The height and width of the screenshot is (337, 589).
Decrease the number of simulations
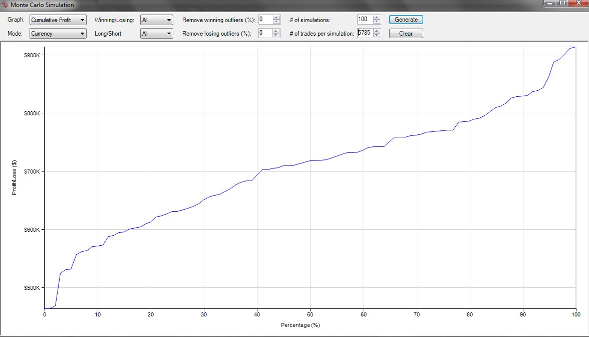tap(377, 22)
